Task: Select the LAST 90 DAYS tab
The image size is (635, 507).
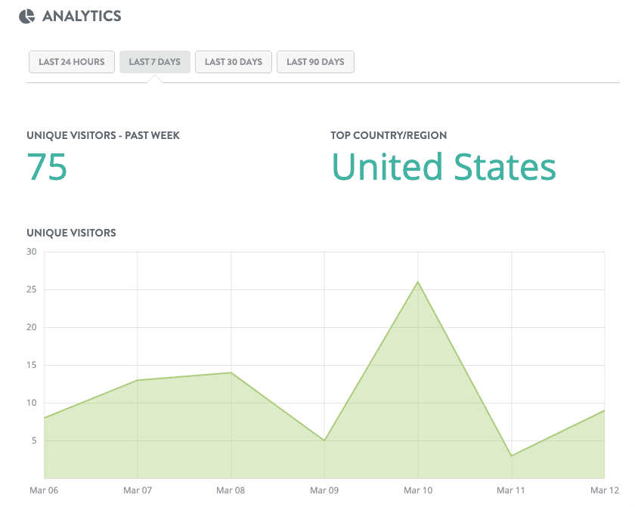Action: (315, 62)
